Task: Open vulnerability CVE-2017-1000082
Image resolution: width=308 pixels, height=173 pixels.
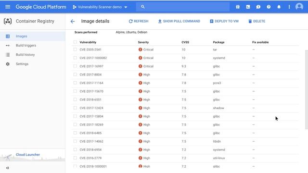Action: [93, 58]
